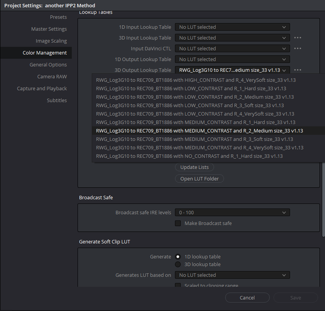Select Color Management settings page

coord(36,53)
